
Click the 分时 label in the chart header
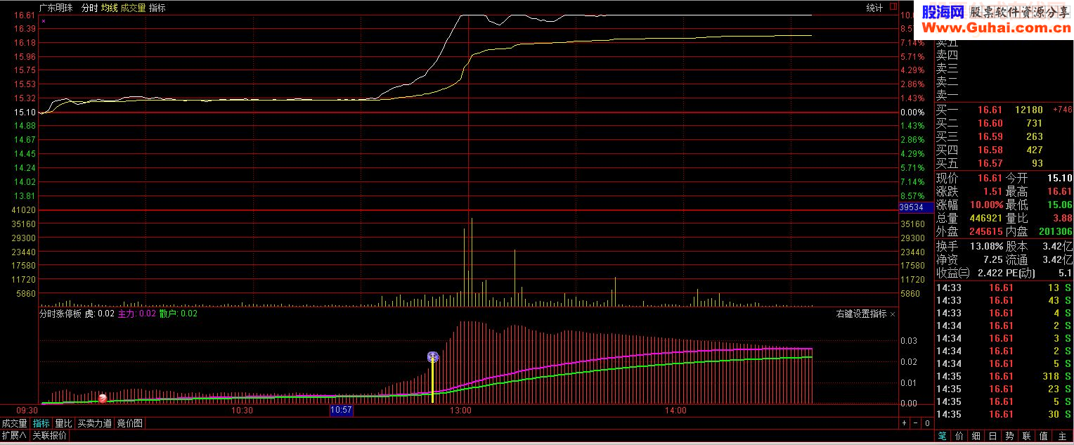click(x=89, y=8)
